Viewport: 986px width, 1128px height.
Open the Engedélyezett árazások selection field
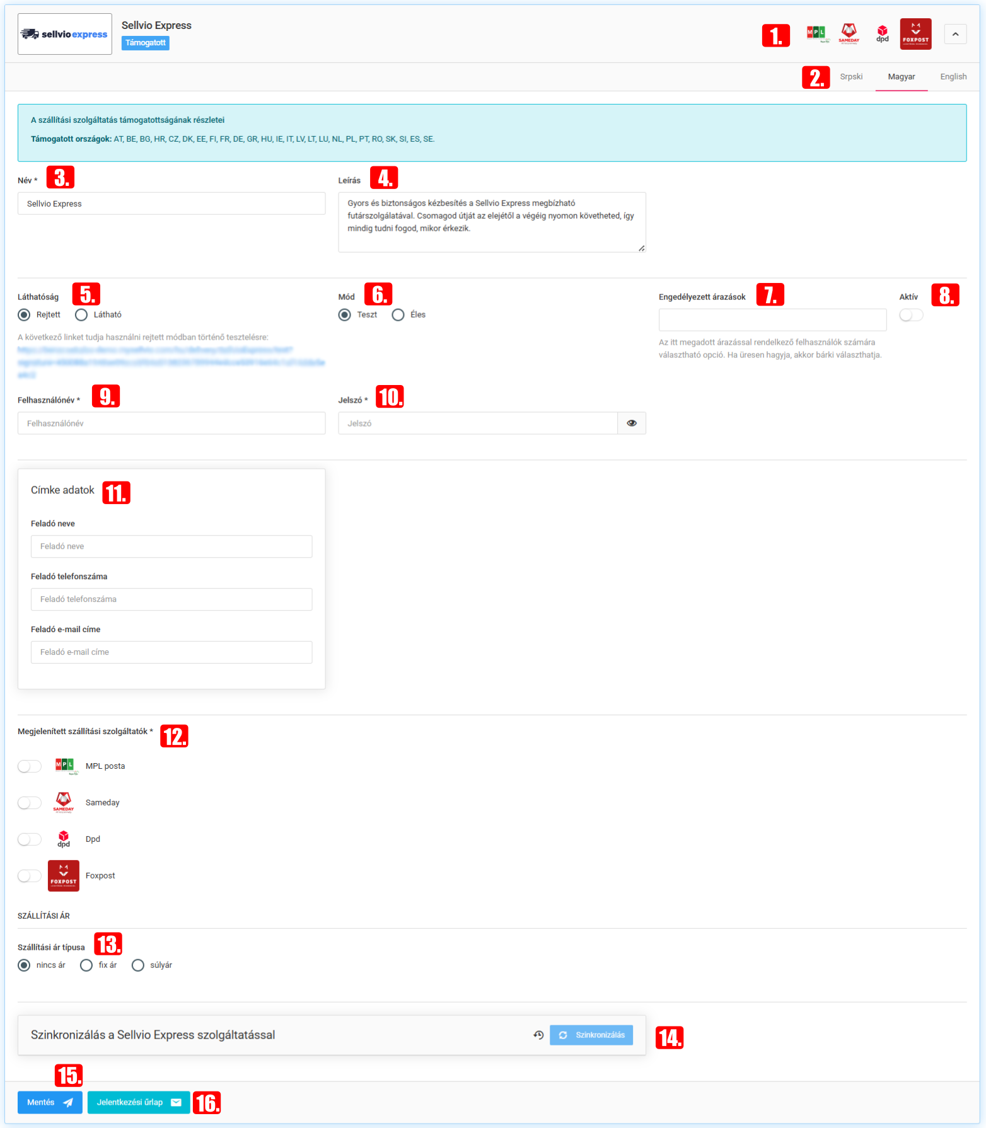(772, 320)
